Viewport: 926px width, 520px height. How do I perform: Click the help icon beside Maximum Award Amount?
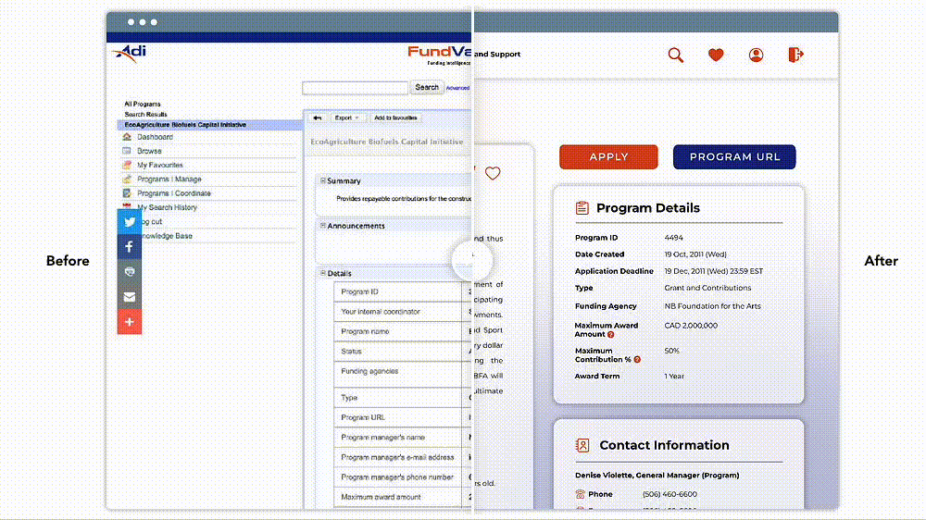click(x=610, y=335)
